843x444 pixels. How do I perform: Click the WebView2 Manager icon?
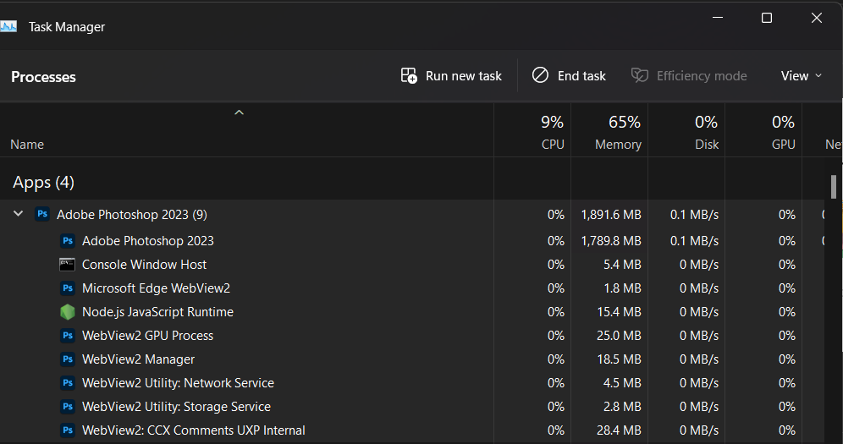click(x=67, y=359)
